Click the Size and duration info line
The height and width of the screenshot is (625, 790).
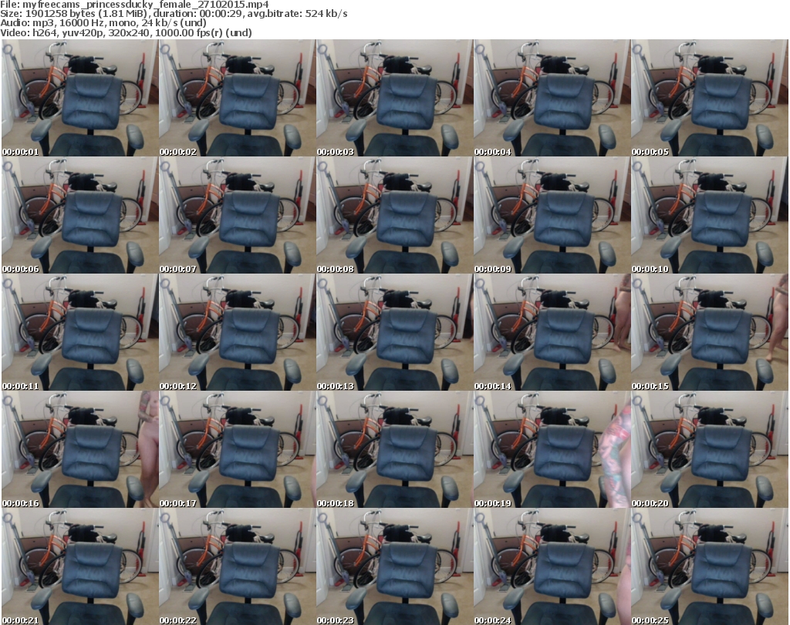(174, 14)
